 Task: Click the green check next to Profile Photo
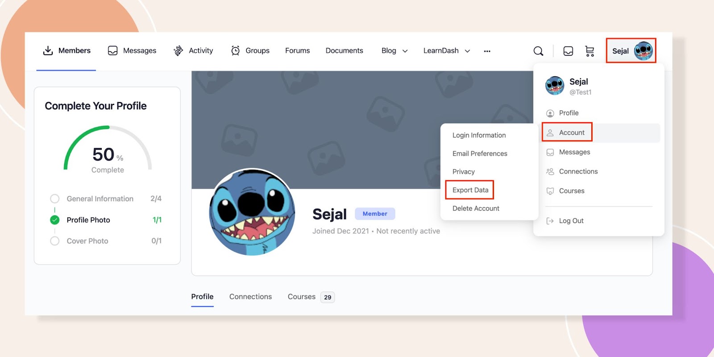coord(55,220)
